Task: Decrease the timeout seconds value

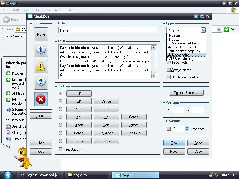Action: (x=187, y=130)
